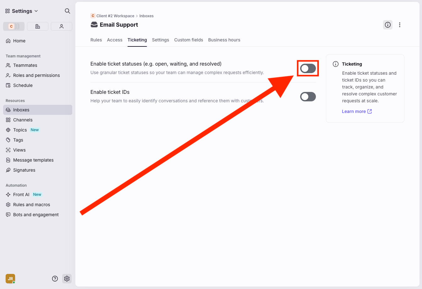Open Teammates in the sidebar
The width and height of the screenshot is (422, 289).
click(x=25, y=65)
